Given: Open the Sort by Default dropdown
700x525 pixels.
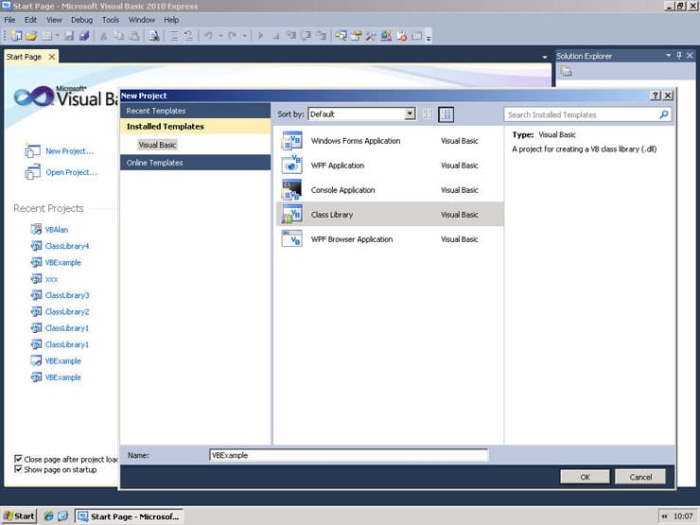Looking at the screenshot, I should [x=410, y=114].
